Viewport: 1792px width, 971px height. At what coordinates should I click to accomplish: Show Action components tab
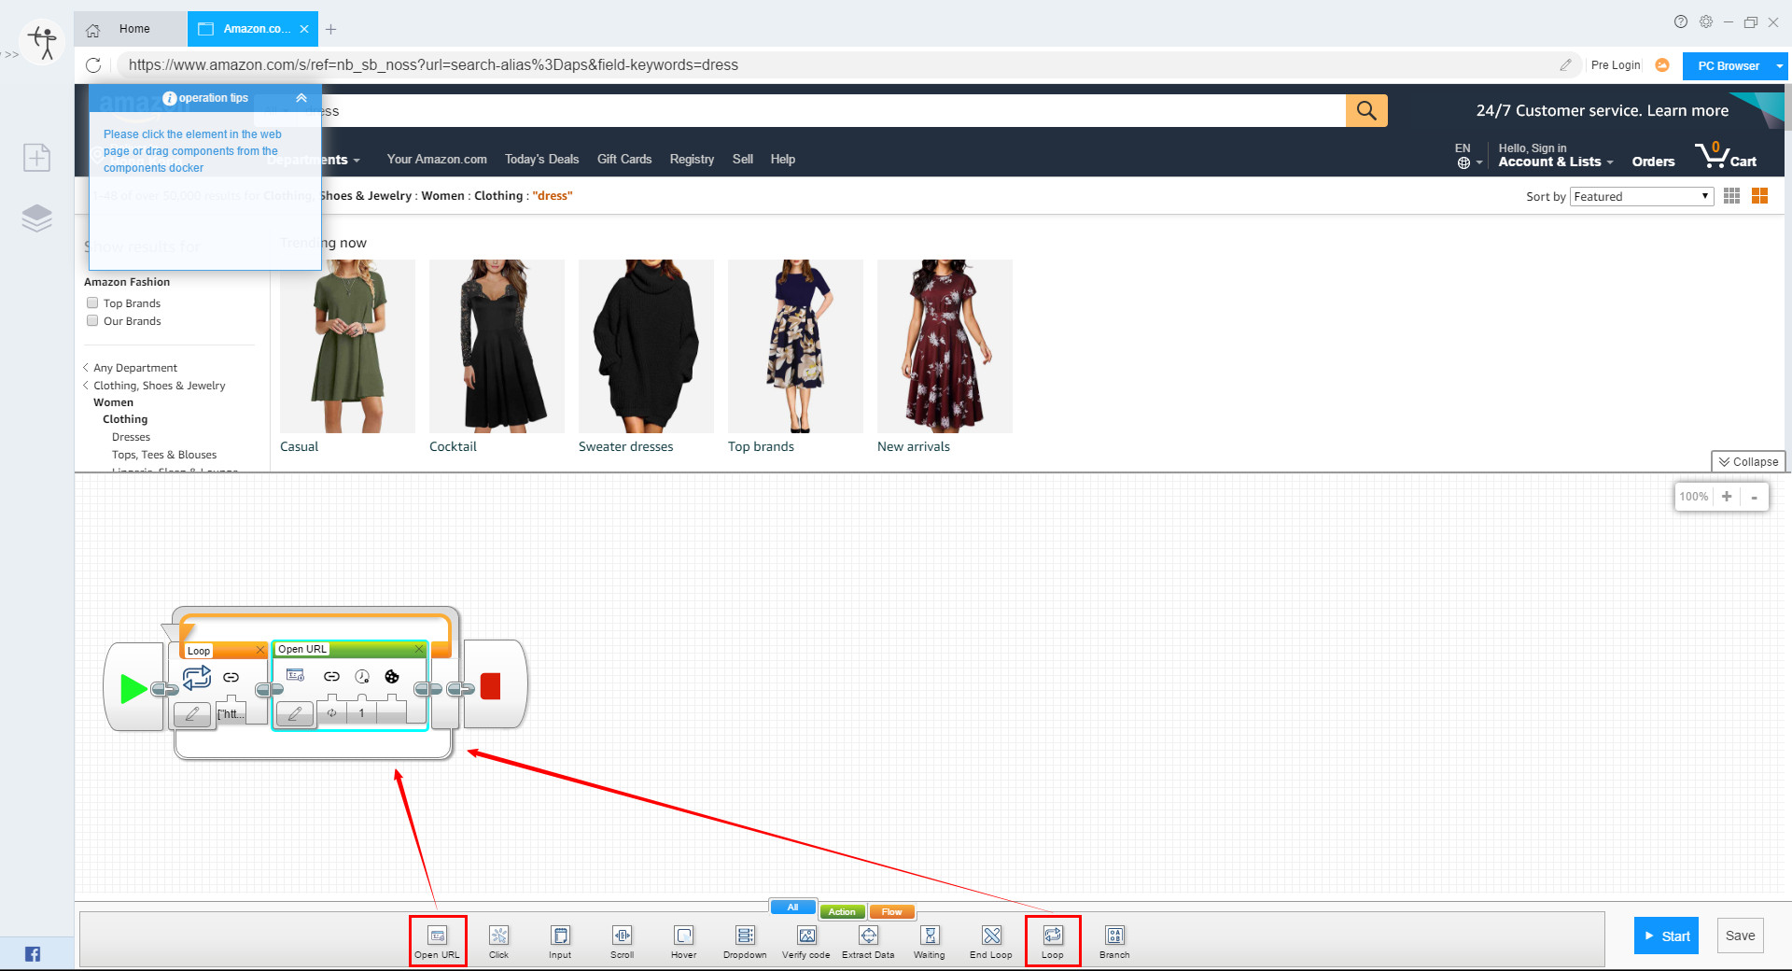coord(842,912)
